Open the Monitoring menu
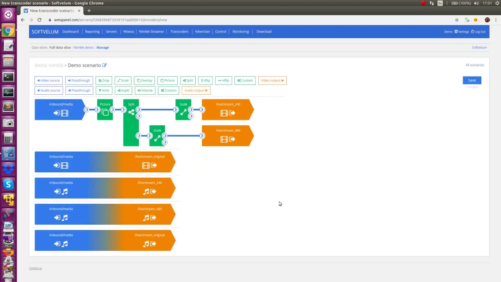This screenshot has height=282, width=501. click(x=240, y=31)
